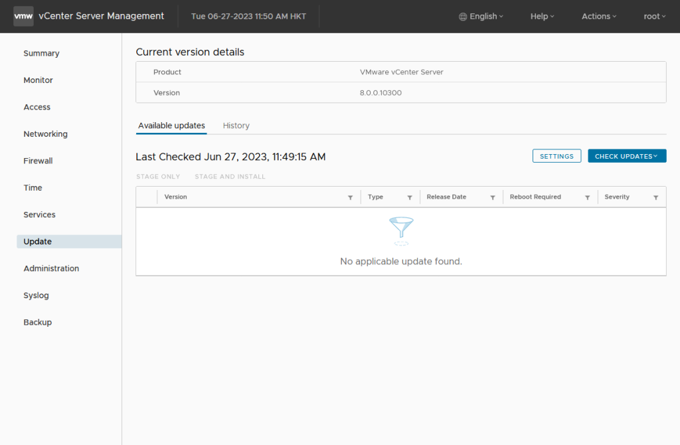
Task: Click the globe language icon
Action: click(463, 17)
